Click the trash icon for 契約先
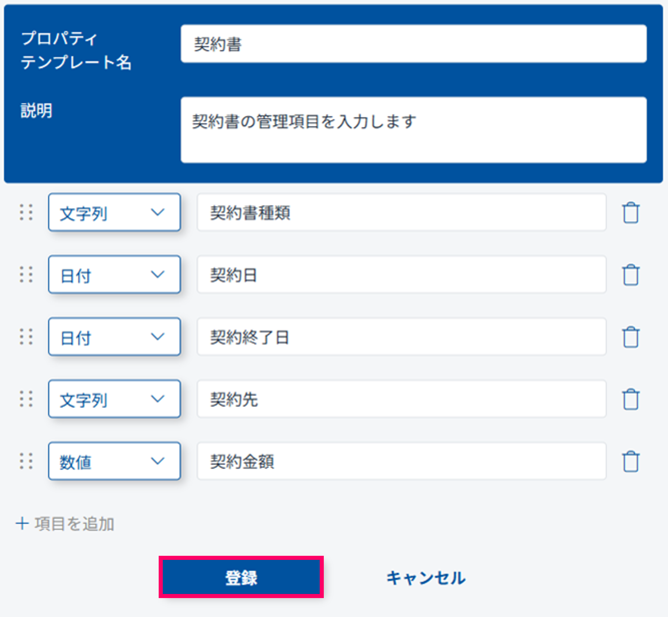This screenshot has width=668, height=617. pyautogui.click(x=631, y=399)
